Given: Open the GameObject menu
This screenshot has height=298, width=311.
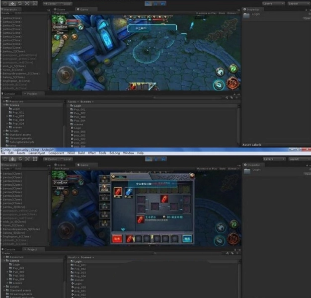Looking at the screenshot, I should point(37,153).
